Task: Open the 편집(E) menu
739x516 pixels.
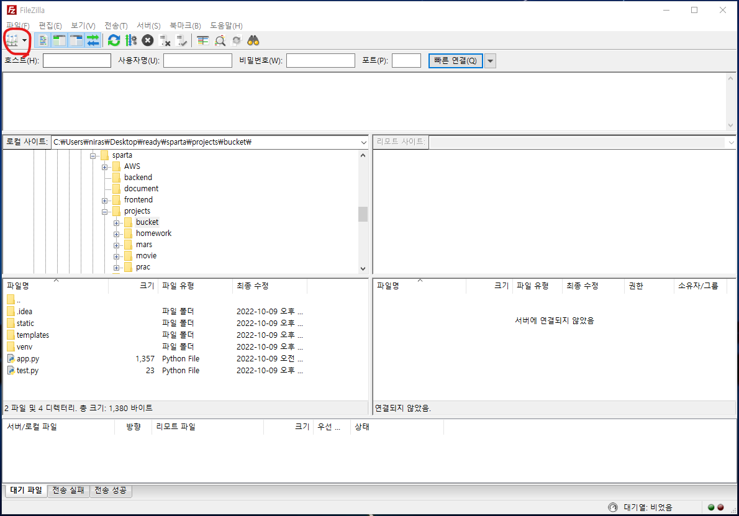Action: [50, 25]
